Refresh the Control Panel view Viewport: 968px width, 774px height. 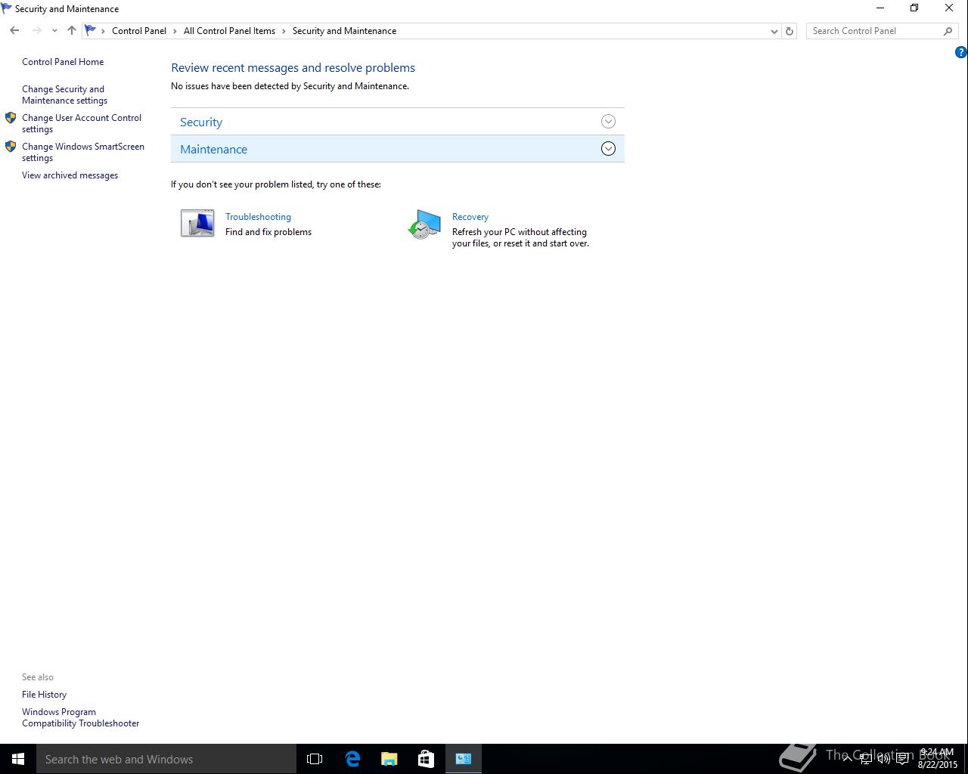pos(790,31)
